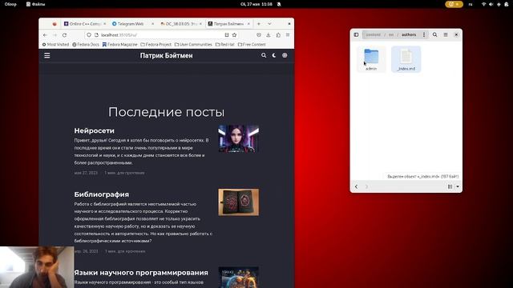Open Firefox extensions icon
This screenshot has height=288, width=513.
coord(278,35)
